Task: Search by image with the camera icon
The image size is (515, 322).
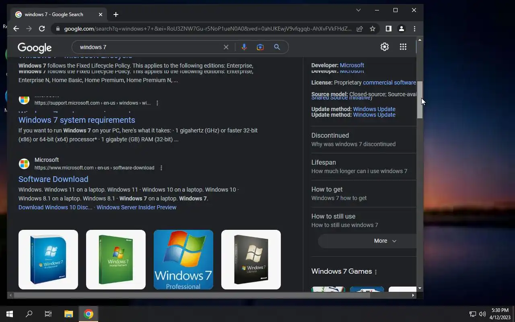Action: tap(260, 47)
